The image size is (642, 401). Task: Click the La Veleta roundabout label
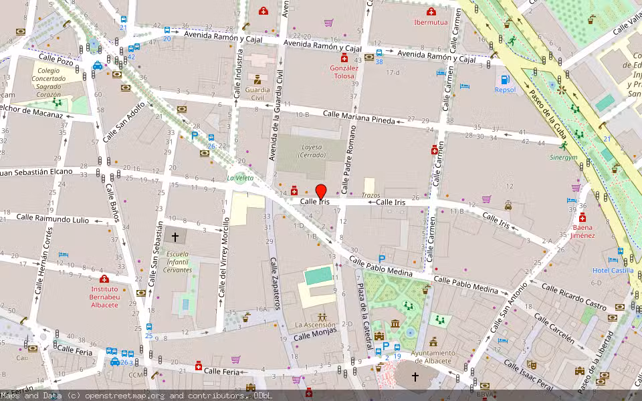pos(240,178)
